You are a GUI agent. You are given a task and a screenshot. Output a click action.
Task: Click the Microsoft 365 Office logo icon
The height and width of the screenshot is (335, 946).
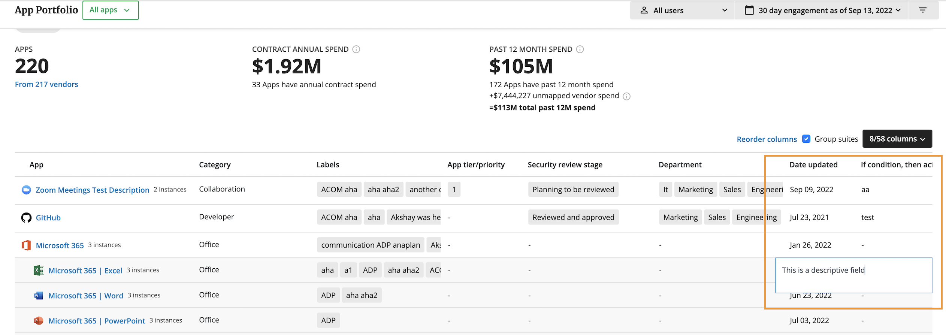(x=26, y=245)
